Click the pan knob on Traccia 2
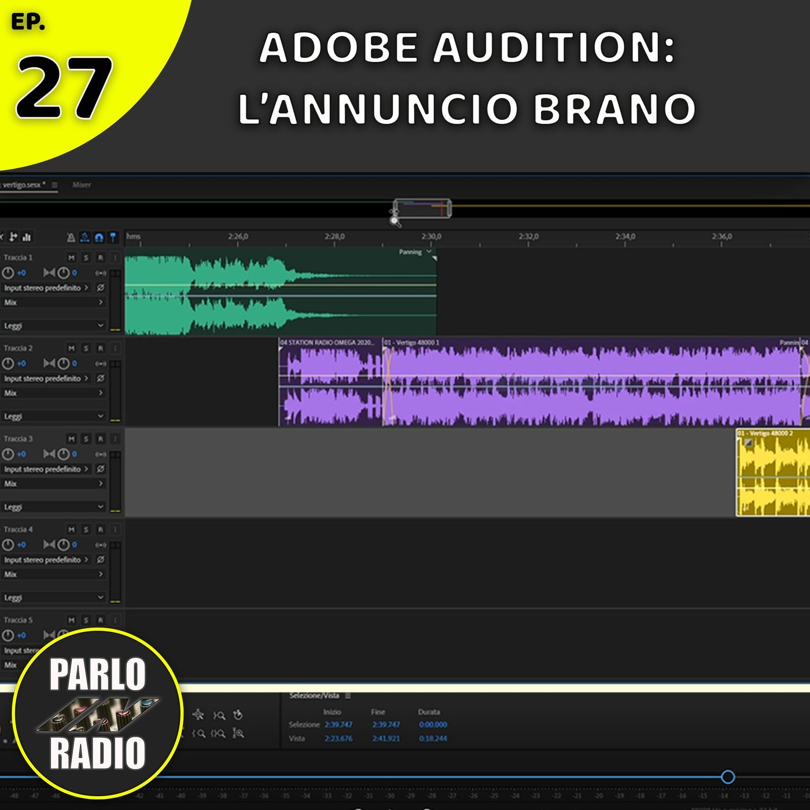The image size is (810, 810). (x=64, y=363)
